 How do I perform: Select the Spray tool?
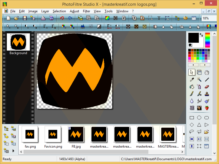pos(199,87)
